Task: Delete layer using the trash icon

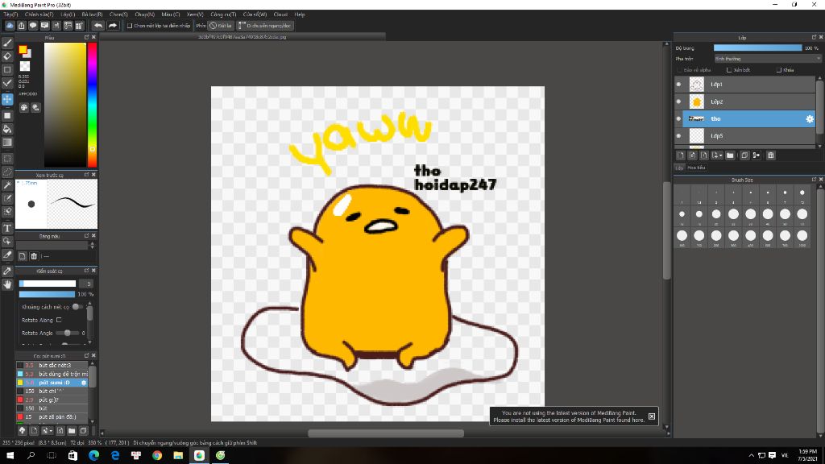Action: [x=770, y=155]
